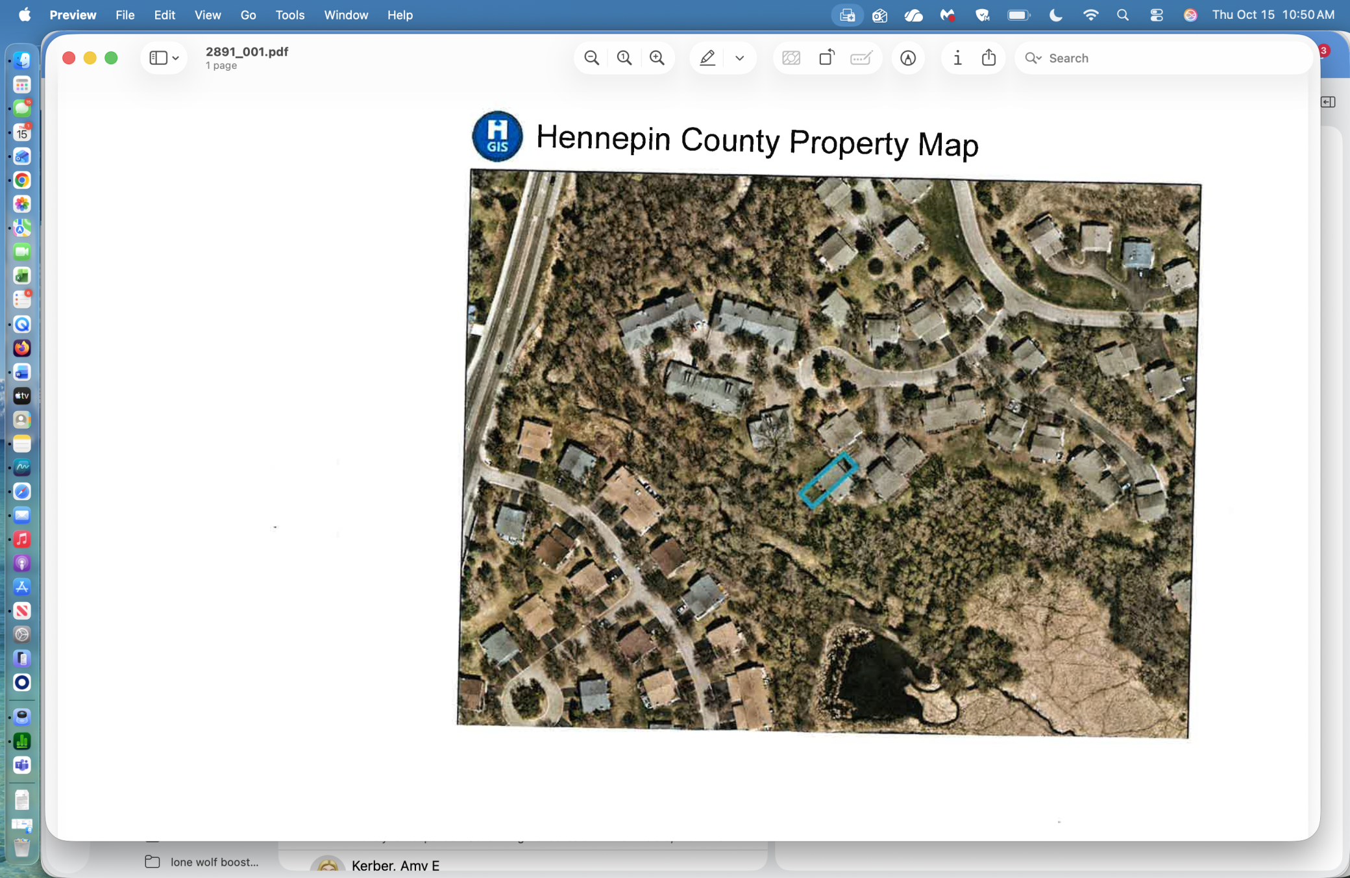Expand the search options chevron
The width and height of the screenshot is (1350, 878).
point(1039,58)
